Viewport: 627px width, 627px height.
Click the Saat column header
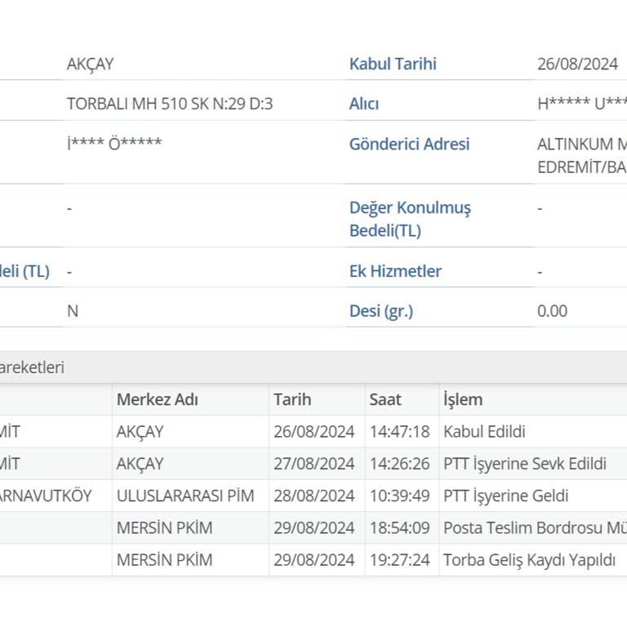click(x=385, y=400)
